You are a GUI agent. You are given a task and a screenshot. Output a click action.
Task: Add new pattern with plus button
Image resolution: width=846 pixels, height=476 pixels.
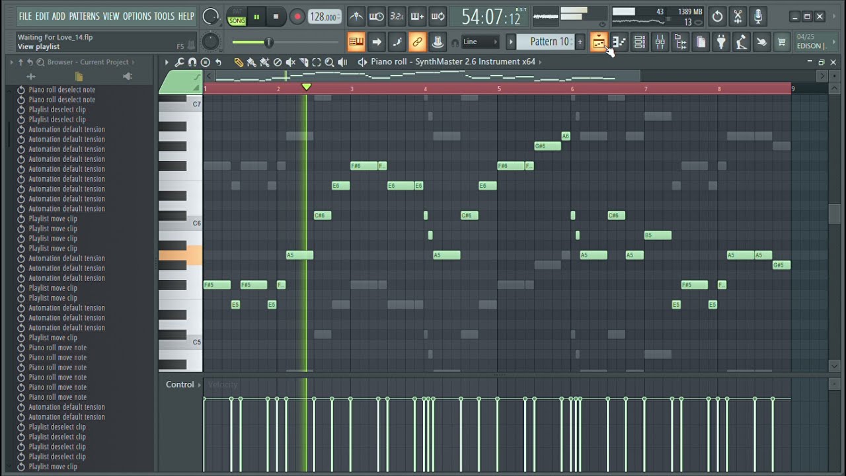click(580, 42)
